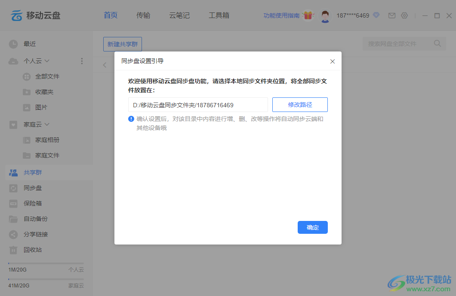Click the album icon beside 家庭相册

[27, 140]
